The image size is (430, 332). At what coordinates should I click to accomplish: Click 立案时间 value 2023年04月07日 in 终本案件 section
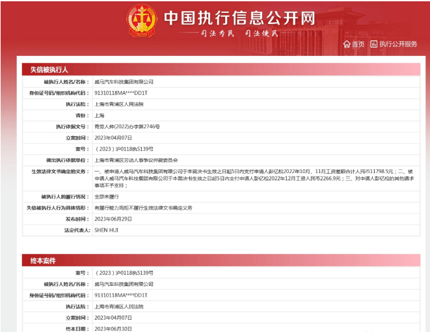pos(113,318)
